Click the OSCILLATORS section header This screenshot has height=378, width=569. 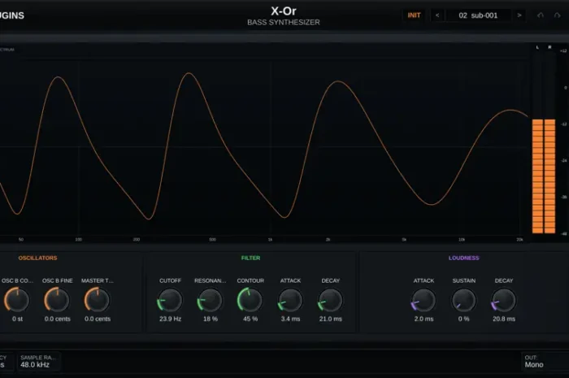click(37, 258)
